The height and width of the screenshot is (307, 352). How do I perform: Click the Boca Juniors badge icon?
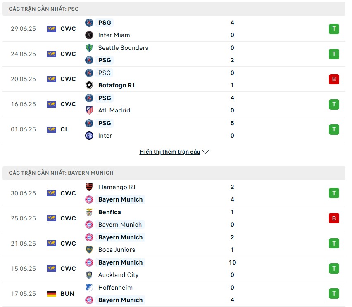(89, 250)
